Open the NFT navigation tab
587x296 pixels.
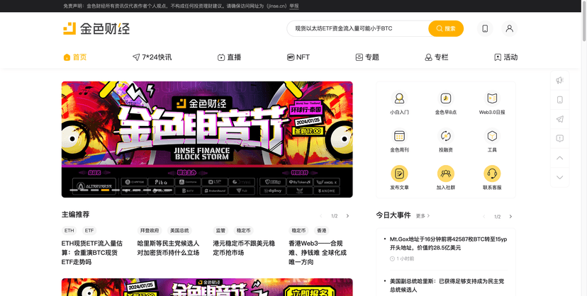[x=298, y=57]
